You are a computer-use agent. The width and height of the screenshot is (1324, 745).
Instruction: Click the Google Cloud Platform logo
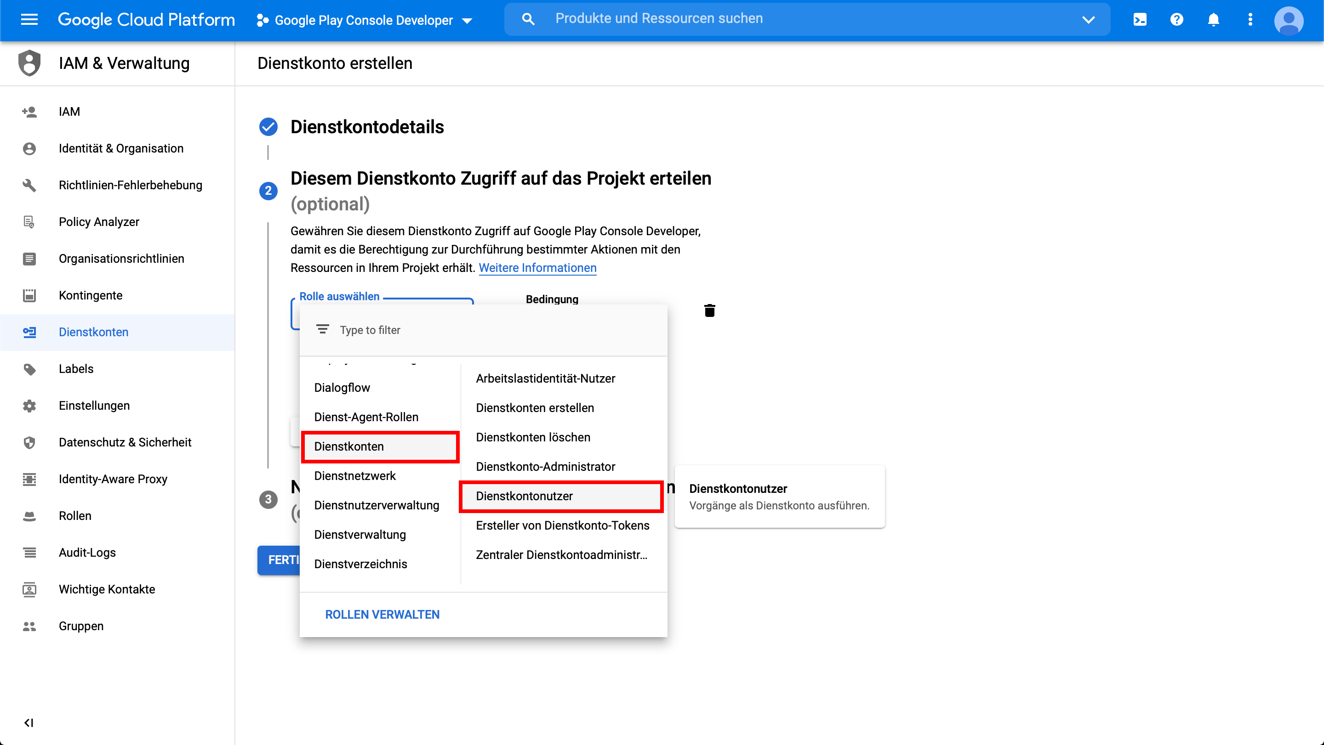[x=147, y=19]
